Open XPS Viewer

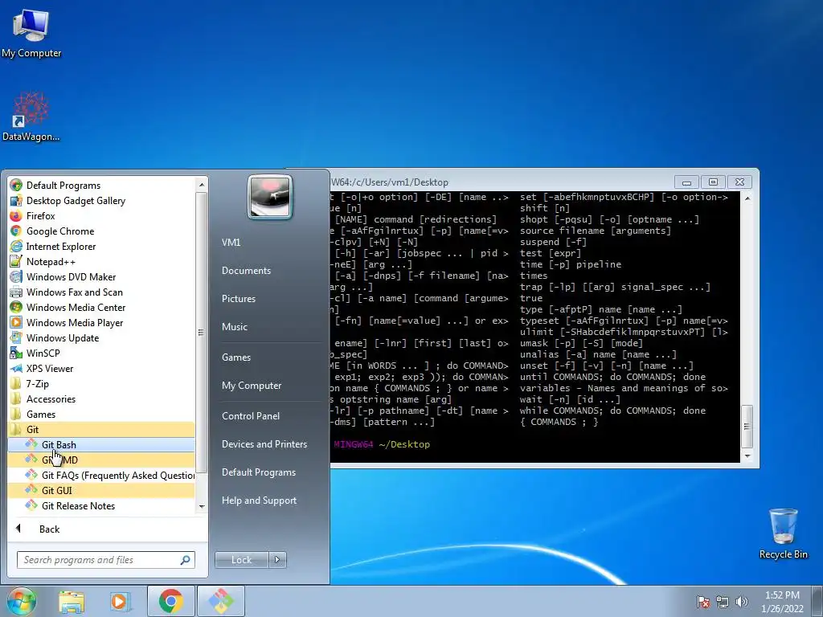pyautogui.click(x=102, y=368)
